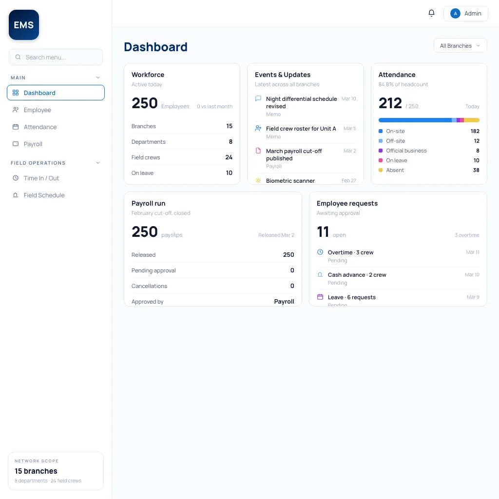Screen dimensions: 499x499
Task: Click the Field crew roster user-plus icon
Action: tap(258, 128)
